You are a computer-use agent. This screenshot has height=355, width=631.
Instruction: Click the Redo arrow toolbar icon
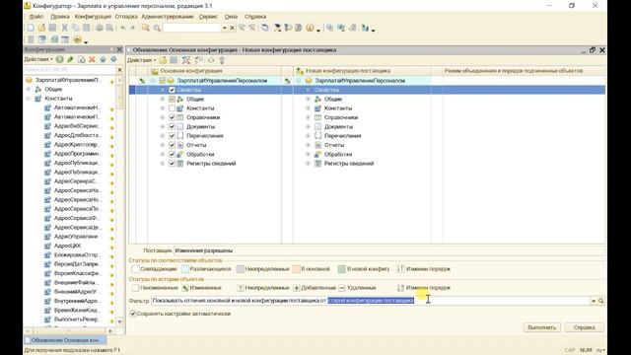click(x=133, y=28)
